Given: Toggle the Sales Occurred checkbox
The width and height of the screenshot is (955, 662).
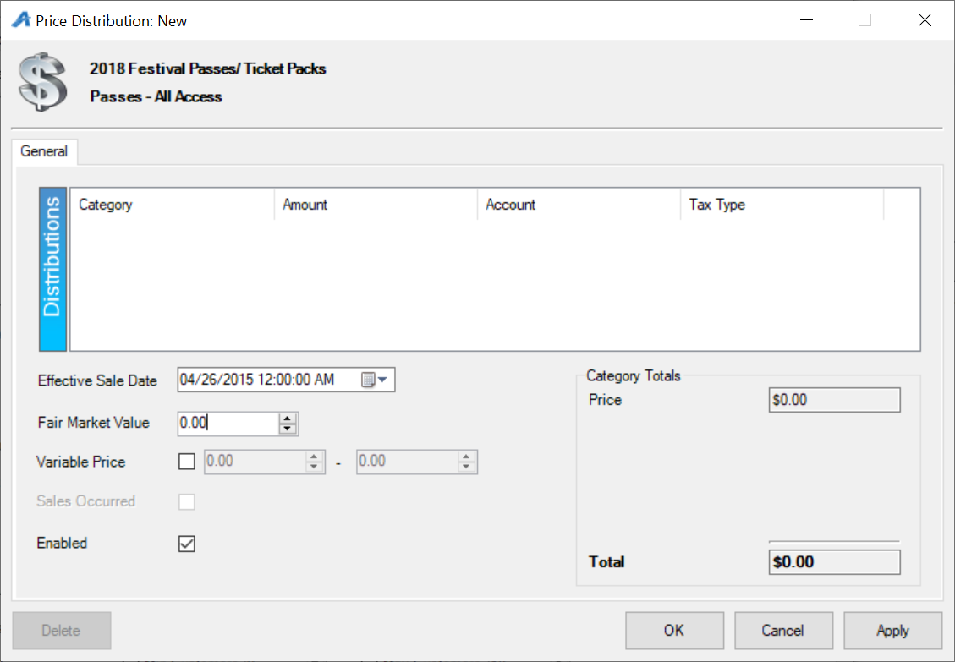Looking at the screenshot, I should click(187, 502).
